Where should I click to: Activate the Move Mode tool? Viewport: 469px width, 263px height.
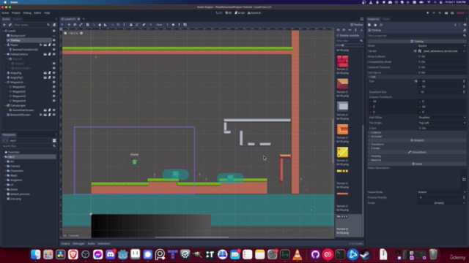[69, 25]
